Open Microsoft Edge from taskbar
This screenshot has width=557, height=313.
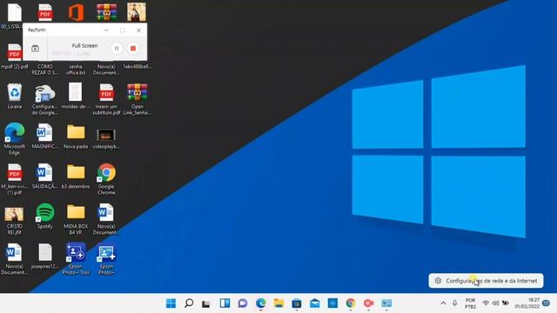point(261,303)
